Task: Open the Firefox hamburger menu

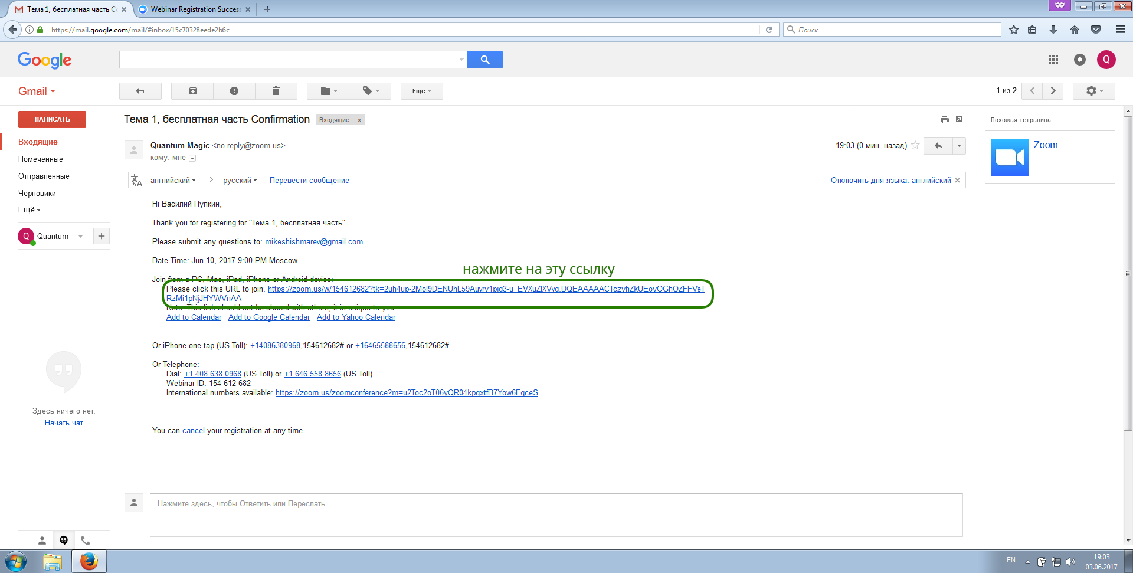Action: pyautogui.click(x=1121, y=30)
